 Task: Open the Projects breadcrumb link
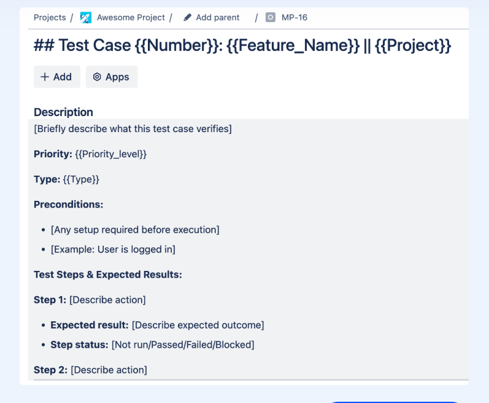pyautogui.click(x=50, y=18)
